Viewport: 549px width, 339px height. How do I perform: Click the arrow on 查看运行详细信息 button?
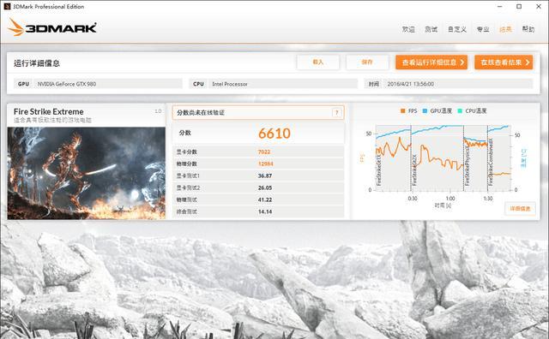[462, 62]
